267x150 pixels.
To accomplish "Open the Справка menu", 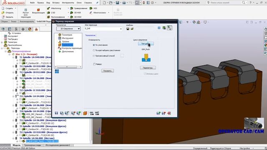I will tap(88, 3).
